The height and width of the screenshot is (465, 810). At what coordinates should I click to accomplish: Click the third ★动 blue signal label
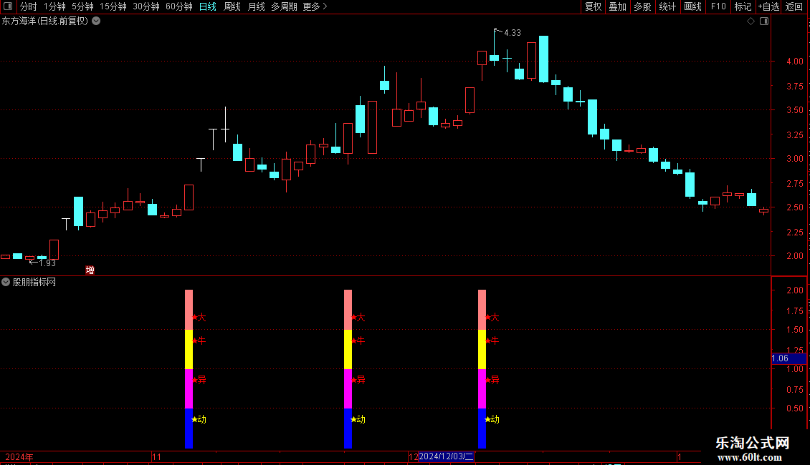[492, 420]
